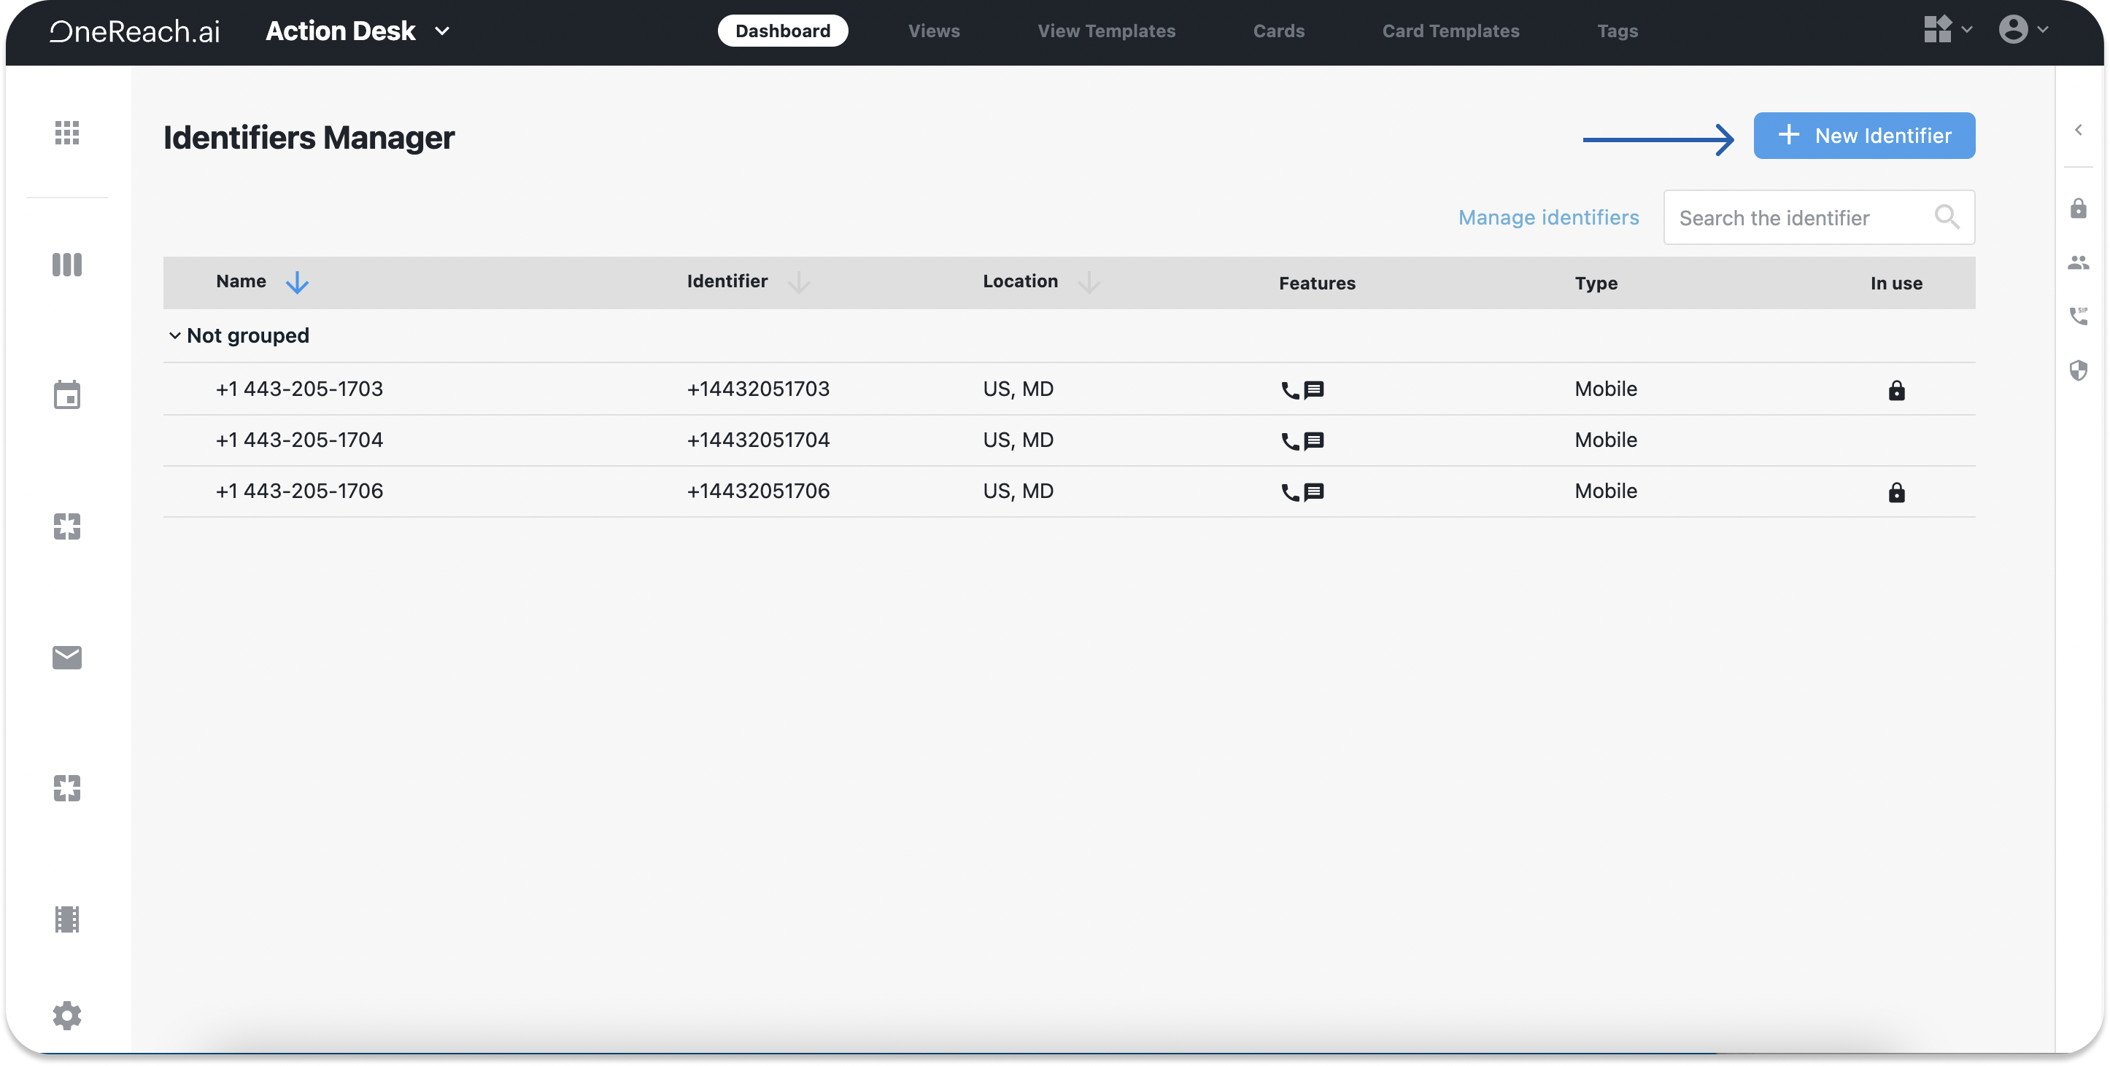
Task: Click the envelope mail icon in sidebar
Action: pyautogui.click(x=67, y=658)
